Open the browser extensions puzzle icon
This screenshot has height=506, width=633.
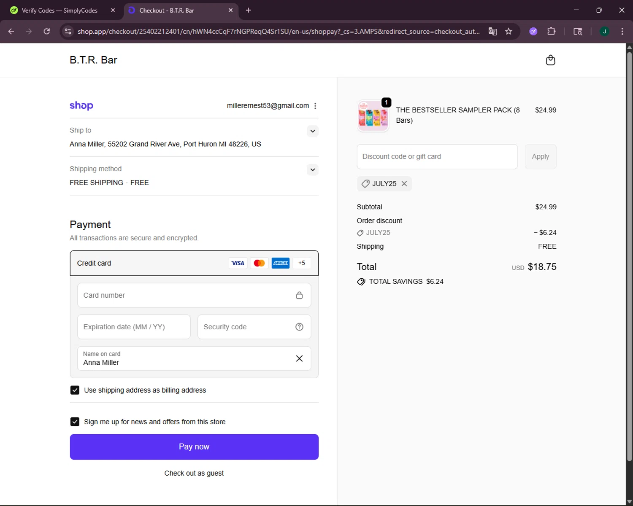click(551, 31)
